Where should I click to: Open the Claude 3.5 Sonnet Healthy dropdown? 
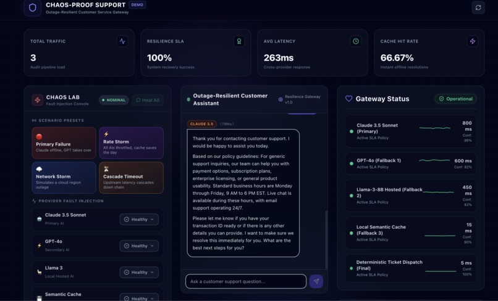point(139,219)
